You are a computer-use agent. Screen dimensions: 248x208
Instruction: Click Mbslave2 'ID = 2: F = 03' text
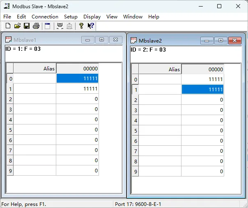point(148,50)
